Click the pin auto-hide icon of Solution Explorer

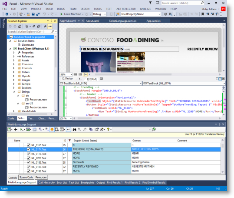point(51,21)
